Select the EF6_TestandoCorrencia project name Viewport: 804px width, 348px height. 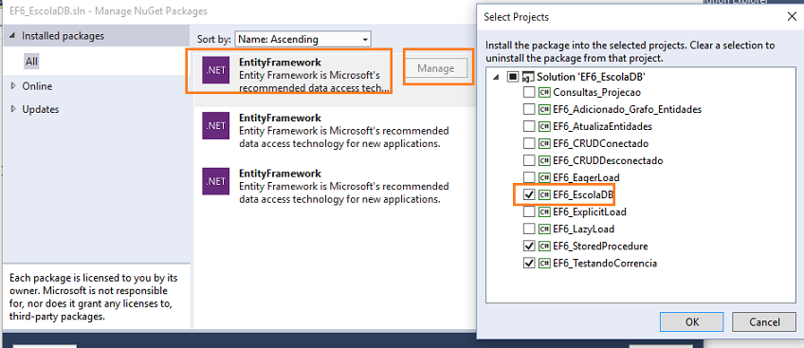605,264
